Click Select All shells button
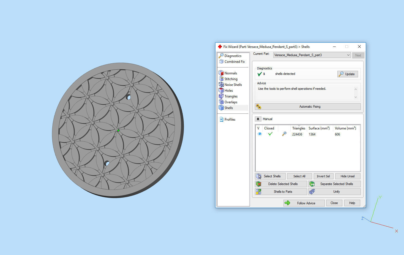The image size is (404, 255). 299,176
